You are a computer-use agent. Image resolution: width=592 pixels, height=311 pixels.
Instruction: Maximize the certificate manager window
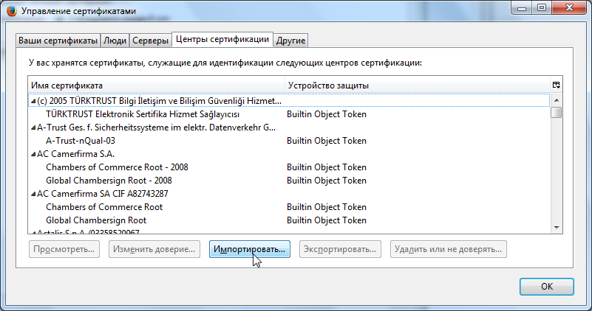click(x=542, y=8)
